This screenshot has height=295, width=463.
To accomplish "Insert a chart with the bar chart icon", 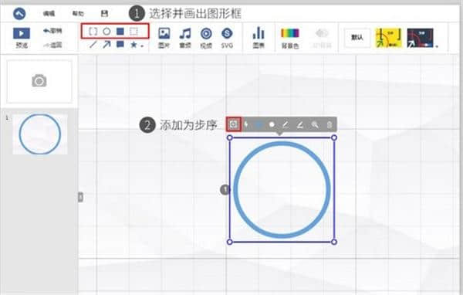I will point(259,38).
